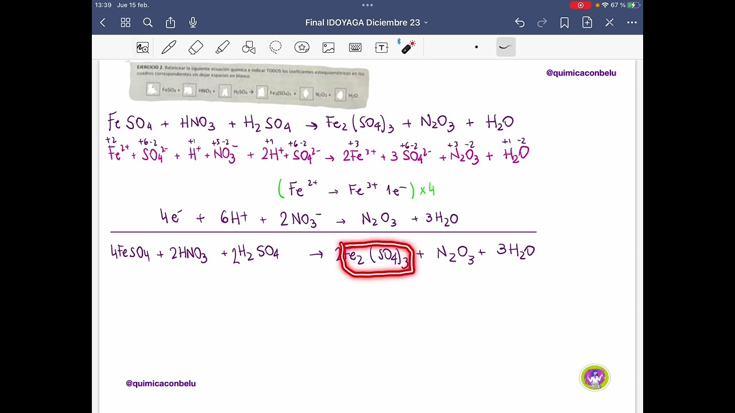The width and height of the screenshot is (735, 413).
Task: Bookmark the current page
Action: (x=564, y=22)
